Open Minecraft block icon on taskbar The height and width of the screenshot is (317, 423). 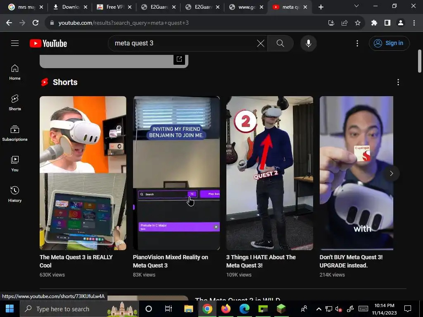(x=281, y=309)
